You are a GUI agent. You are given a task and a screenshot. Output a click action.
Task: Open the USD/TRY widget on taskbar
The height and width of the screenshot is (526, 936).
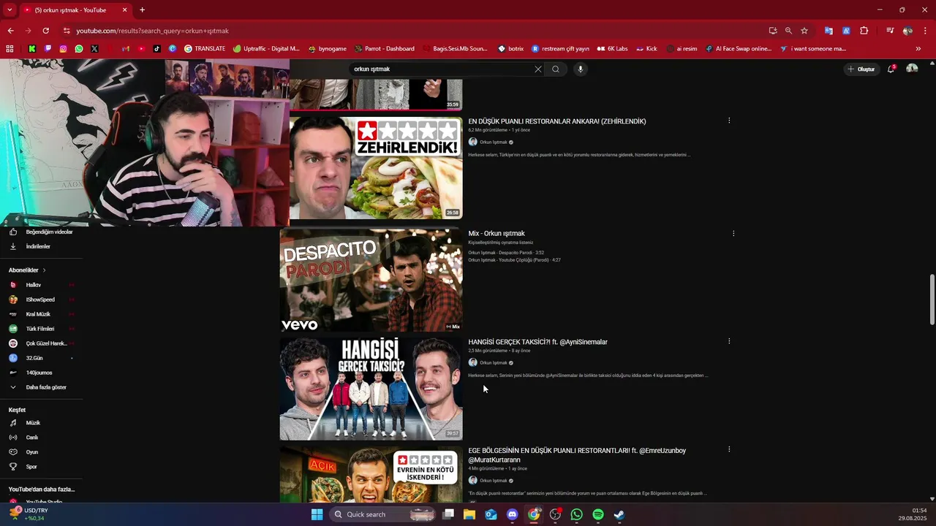pyautogui.click(x=28, y=514)
